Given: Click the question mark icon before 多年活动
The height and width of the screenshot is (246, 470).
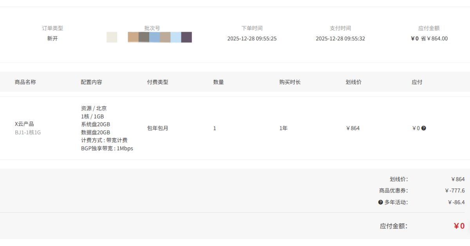Looking at the screenshot, I should tap(380, 202).
